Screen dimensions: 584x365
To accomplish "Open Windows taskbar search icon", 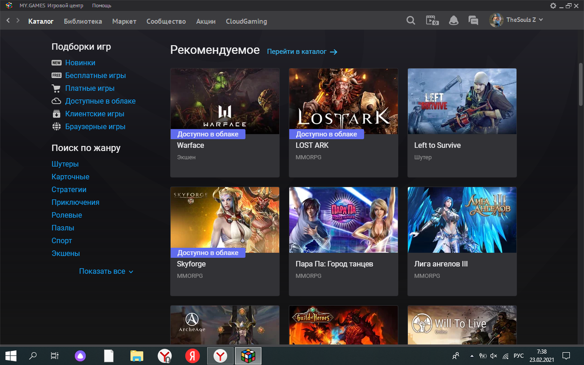I will click(33, 356).
